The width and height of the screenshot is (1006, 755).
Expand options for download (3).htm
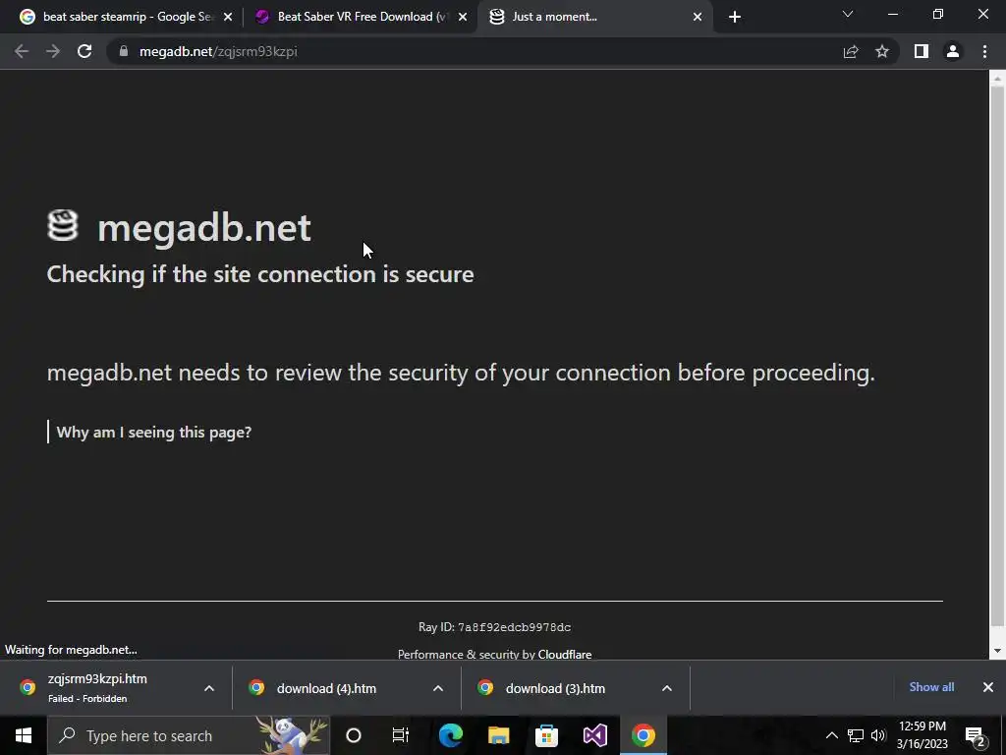click(x=667, y=688)
